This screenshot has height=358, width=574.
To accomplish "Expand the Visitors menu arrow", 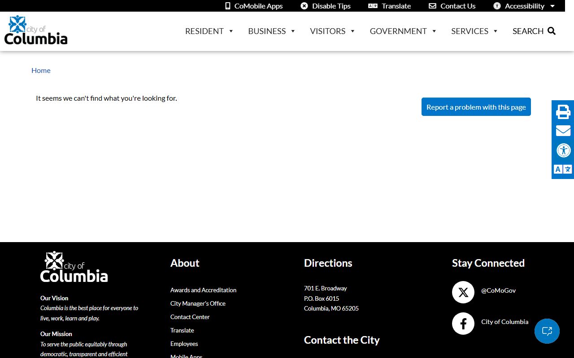I will tap(352, 31).
